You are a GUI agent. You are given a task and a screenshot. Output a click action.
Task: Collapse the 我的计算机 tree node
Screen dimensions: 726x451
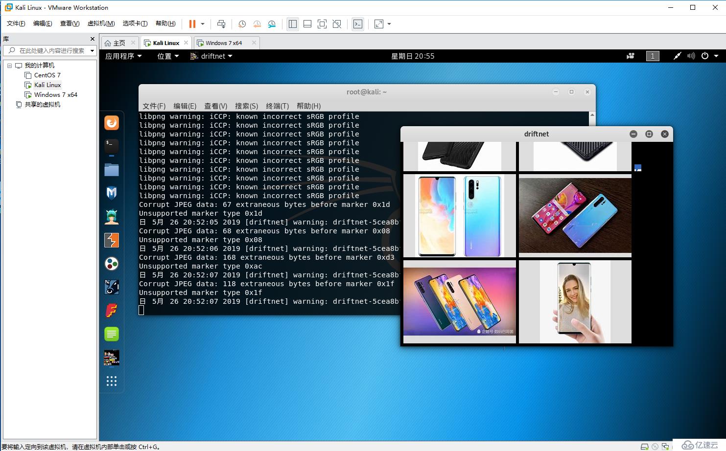[x=9, y=66]
